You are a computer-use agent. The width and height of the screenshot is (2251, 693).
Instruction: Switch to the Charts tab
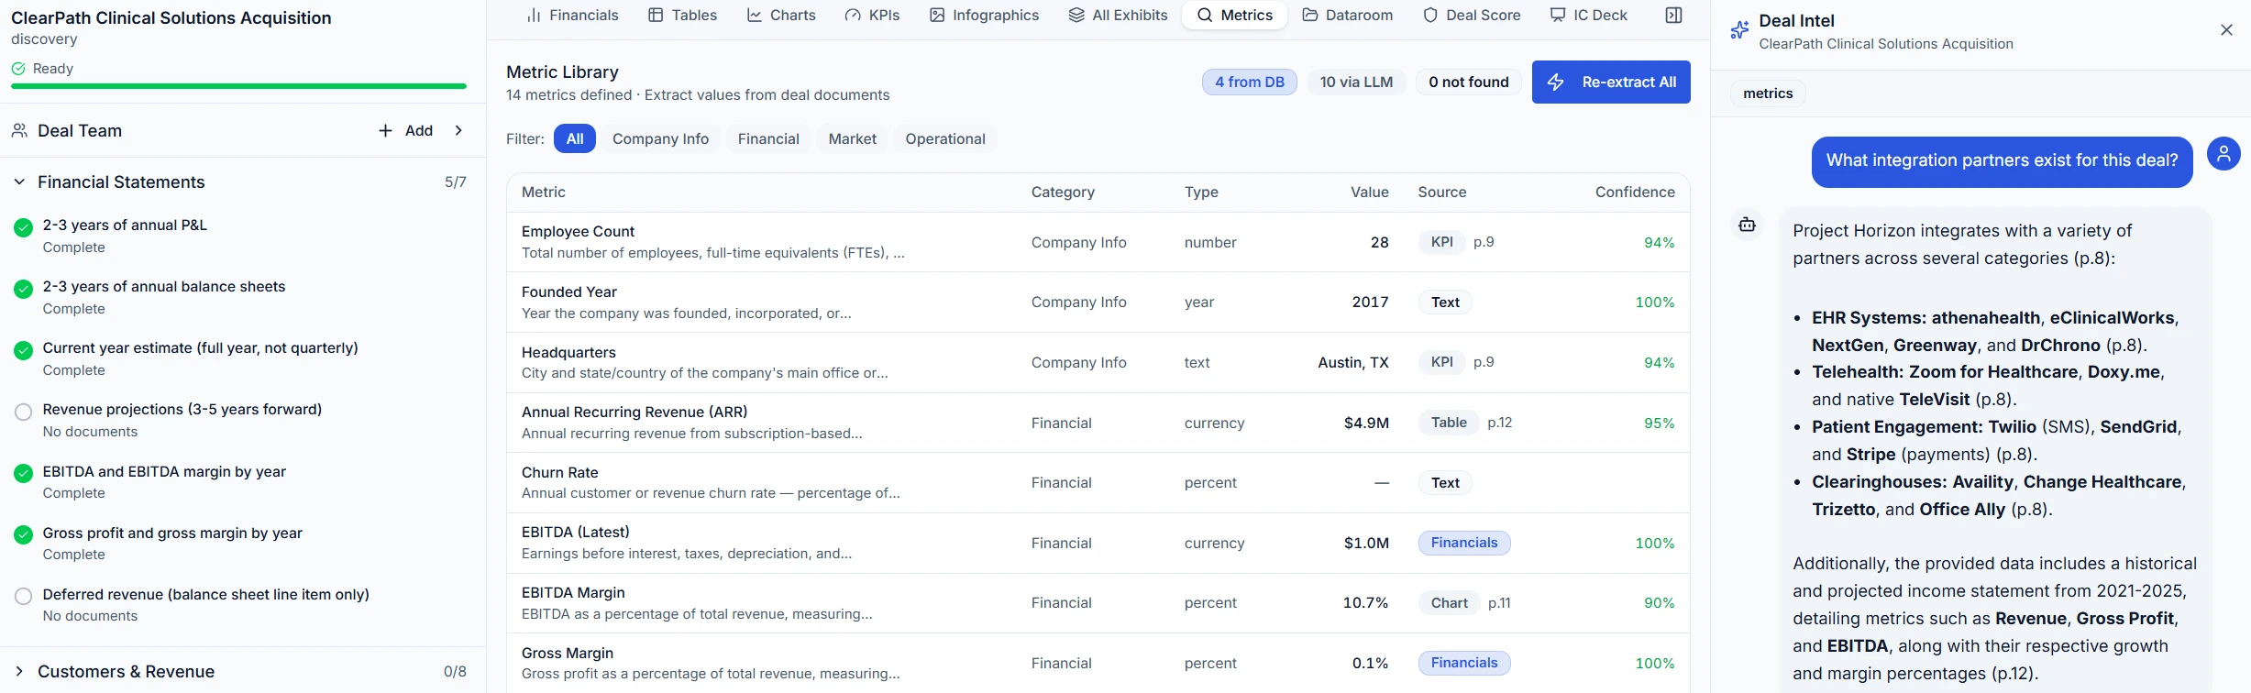(x=781, y=16)
